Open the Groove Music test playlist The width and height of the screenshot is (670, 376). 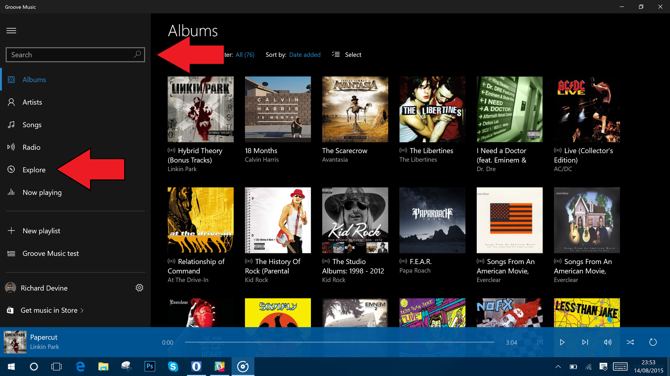point(50,253)
